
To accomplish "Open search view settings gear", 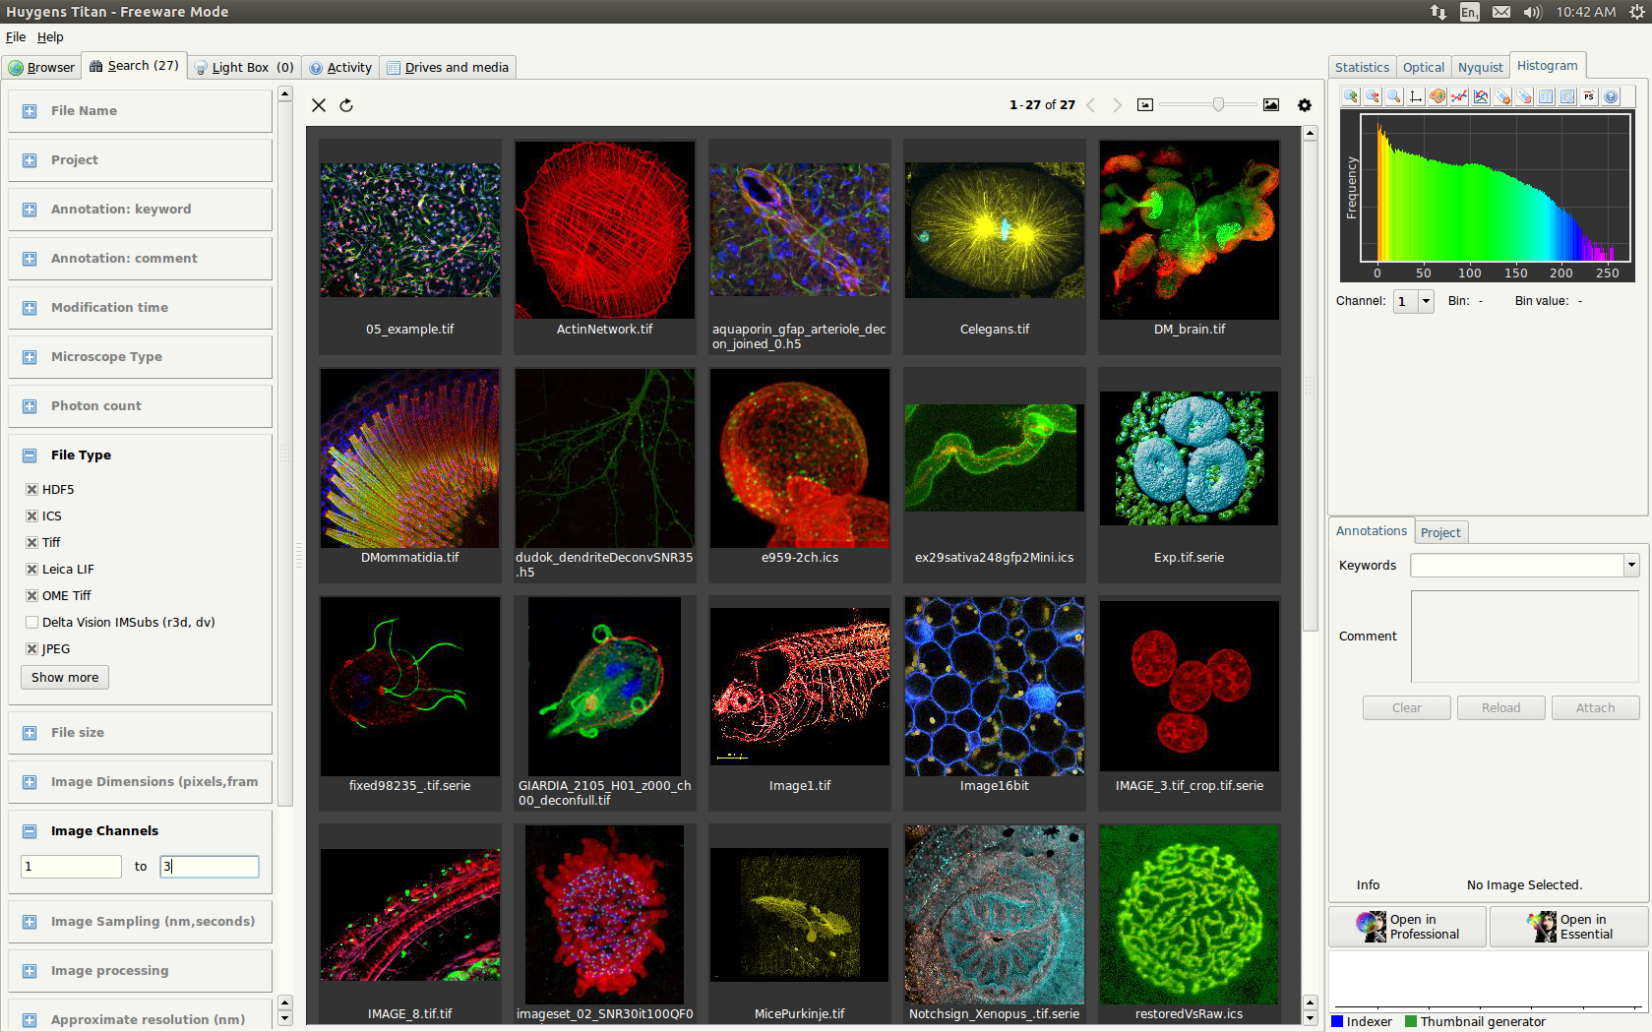I will click(1305, 105).
